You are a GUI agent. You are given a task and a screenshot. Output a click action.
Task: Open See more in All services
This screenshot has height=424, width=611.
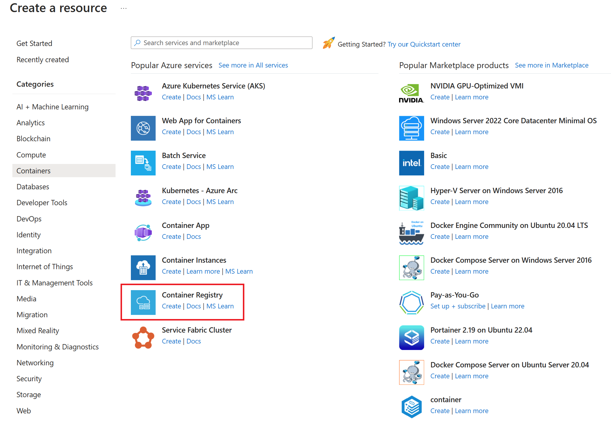[x=253, y=65]
